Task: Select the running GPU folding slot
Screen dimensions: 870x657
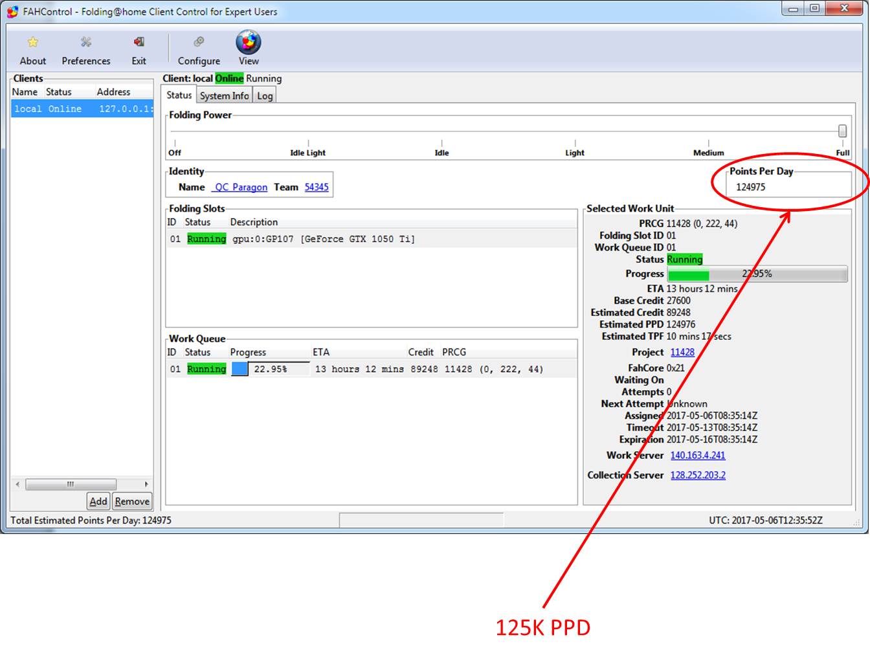Action: pos(291,239)
